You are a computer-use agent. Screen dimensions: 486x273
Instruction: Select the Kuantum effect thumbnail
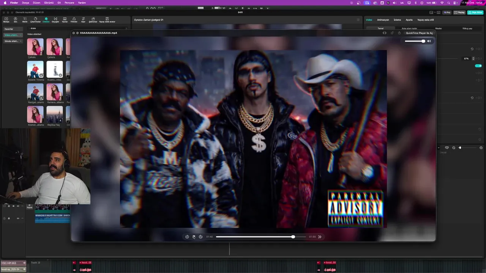coord(55,69)
